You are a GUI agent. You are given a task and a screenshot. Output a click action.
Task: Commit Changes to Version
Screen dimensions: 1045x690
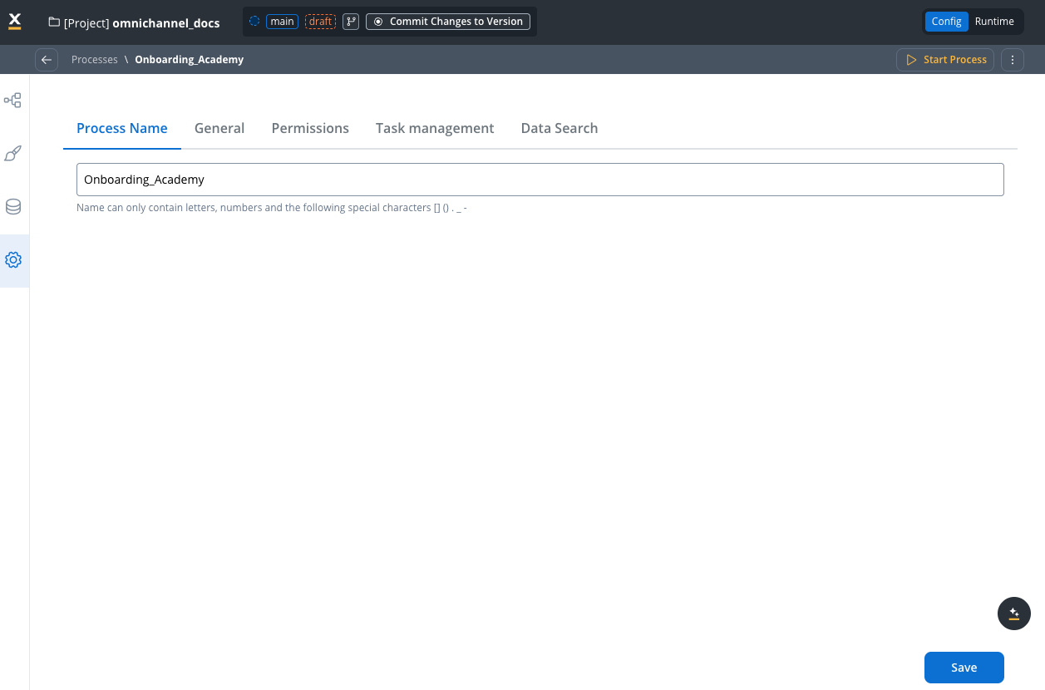448,21
